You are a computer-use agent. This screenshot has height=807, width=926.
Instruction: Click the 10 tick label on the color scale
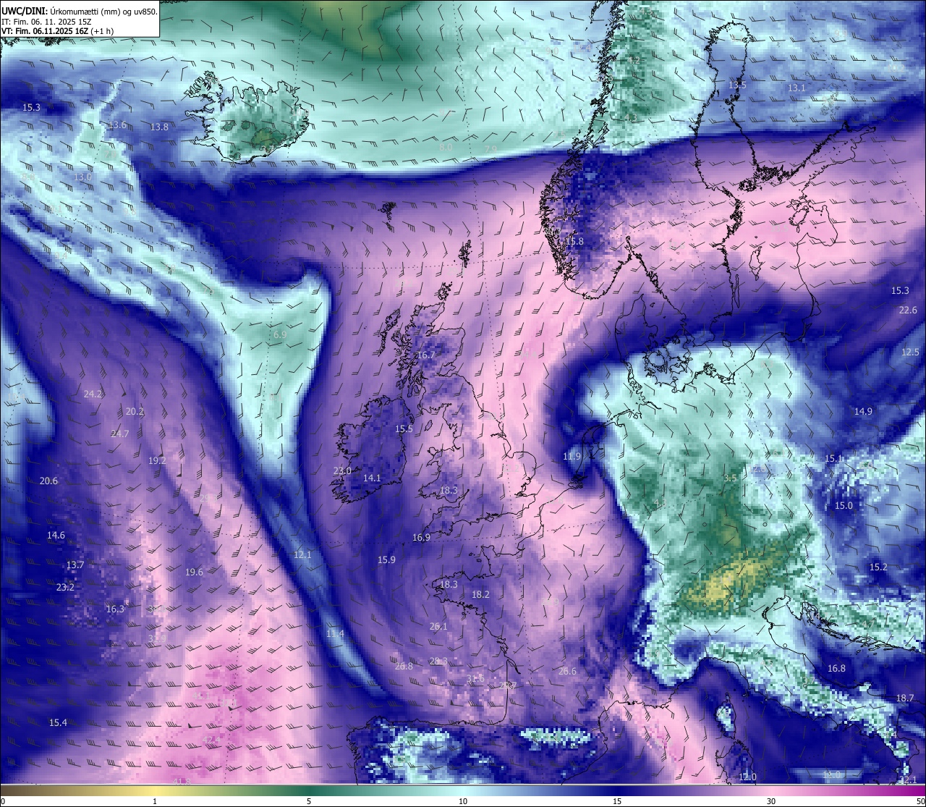[462, 801]
